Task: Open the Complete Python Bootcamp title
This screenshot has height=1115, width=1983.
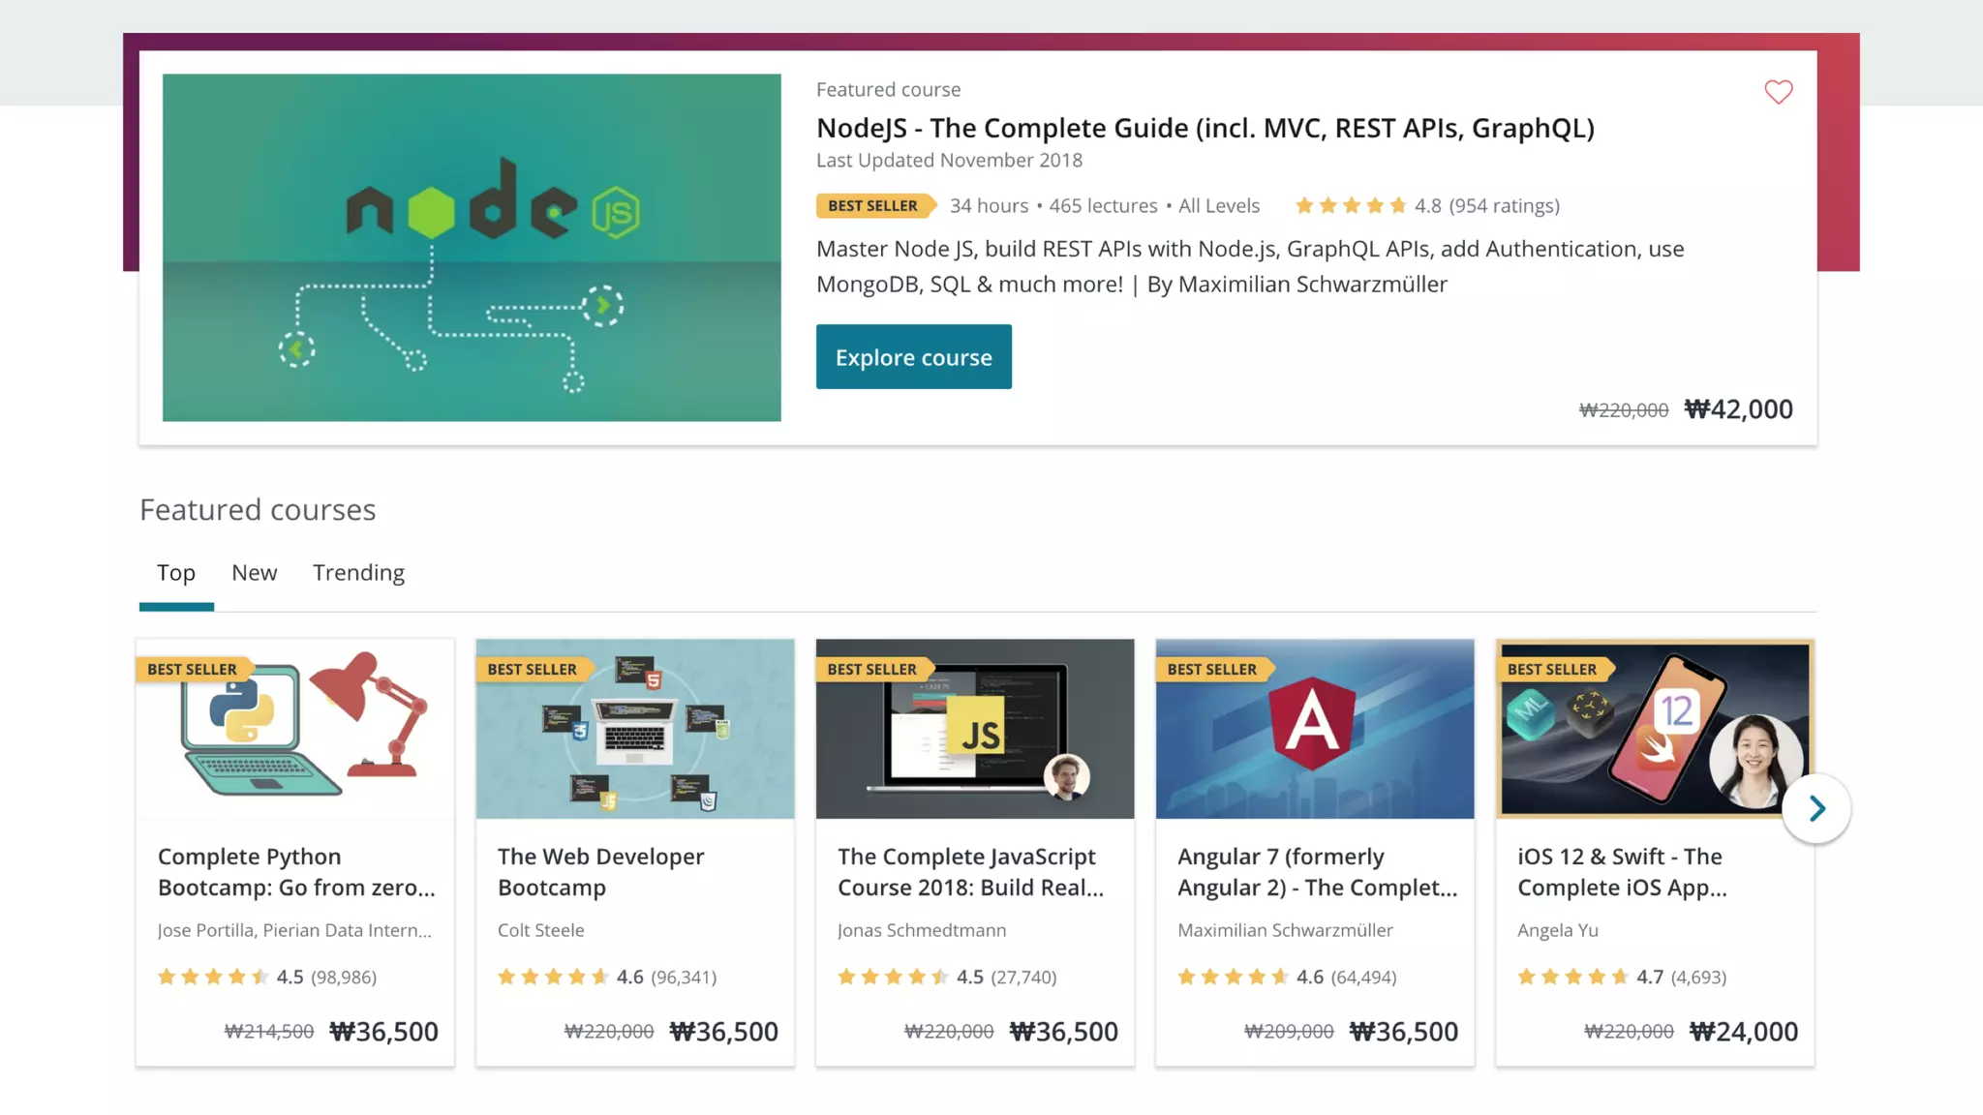Action: (x=295, y=872)
